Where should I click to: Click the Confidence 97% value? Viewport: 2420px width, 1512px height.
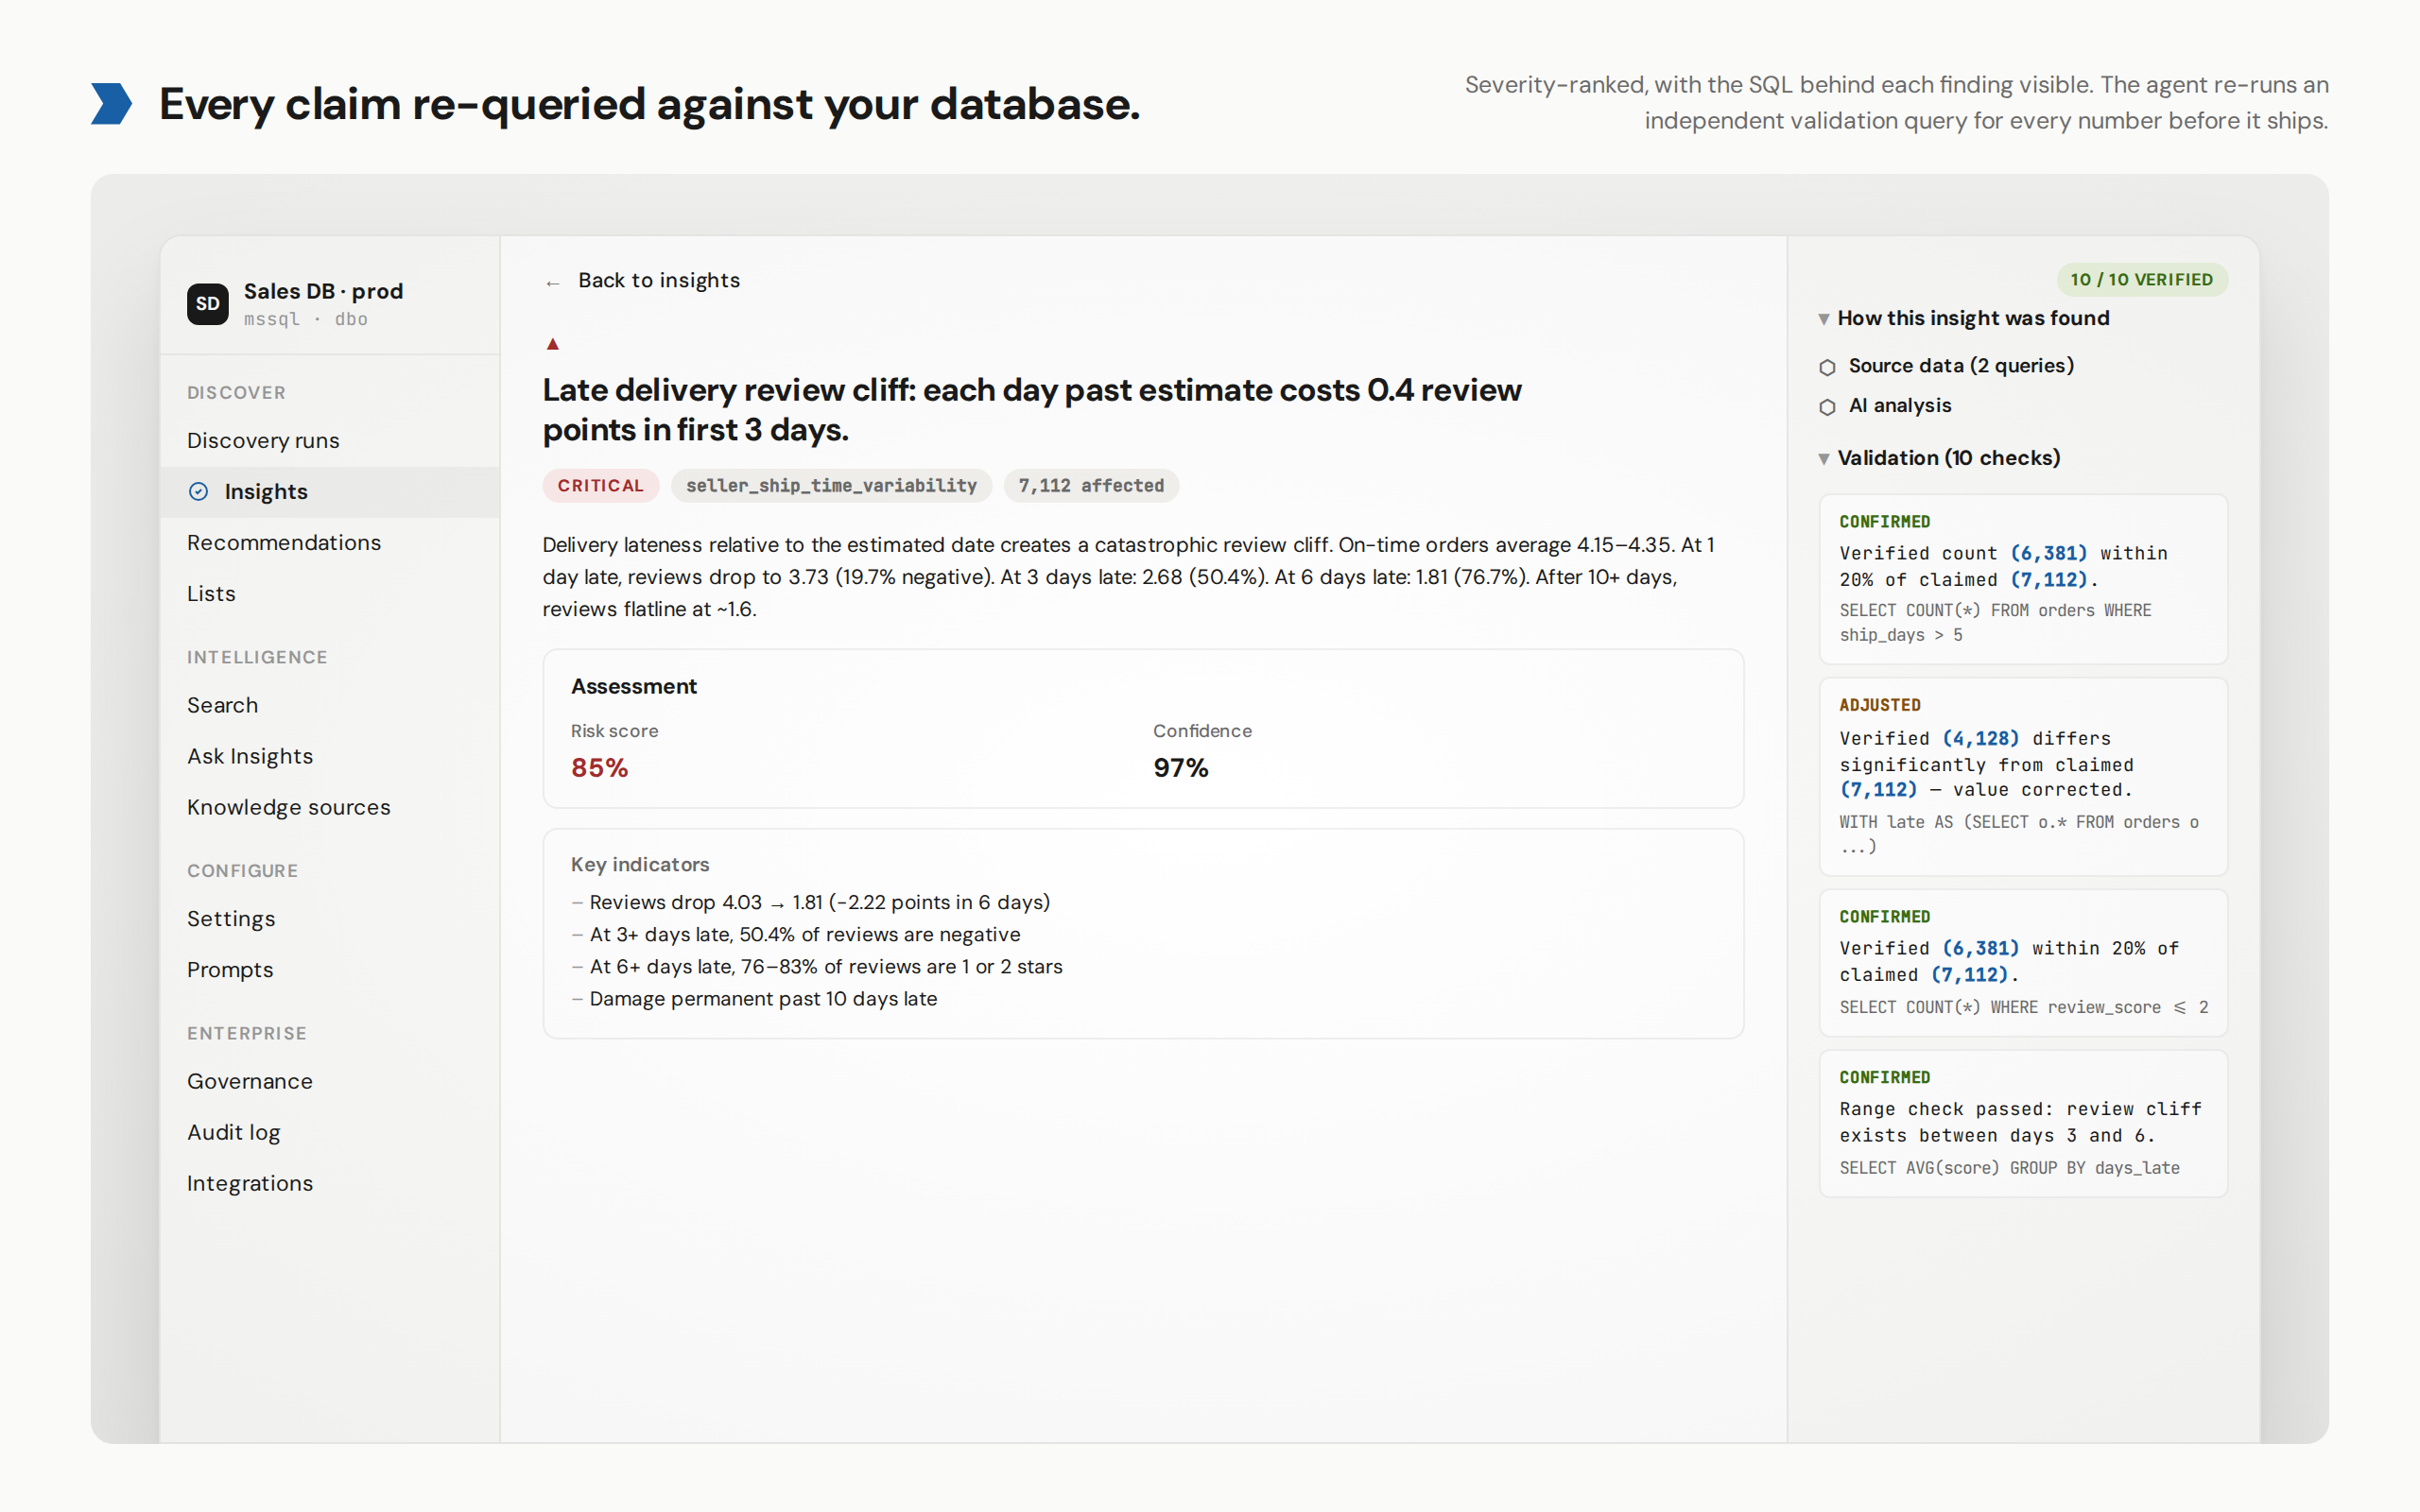pyautogui.click(x=1180, y=768)
